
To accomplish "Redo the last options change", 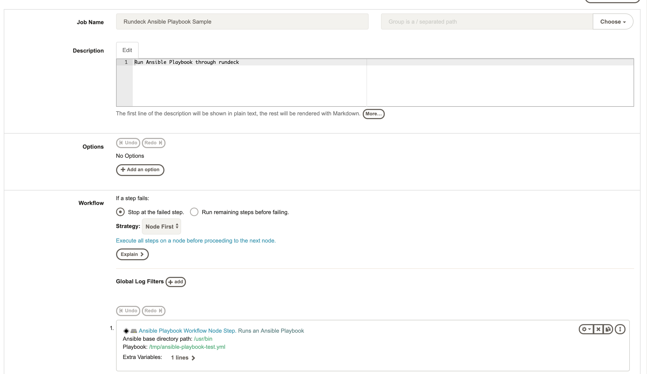I will [153, 143].
